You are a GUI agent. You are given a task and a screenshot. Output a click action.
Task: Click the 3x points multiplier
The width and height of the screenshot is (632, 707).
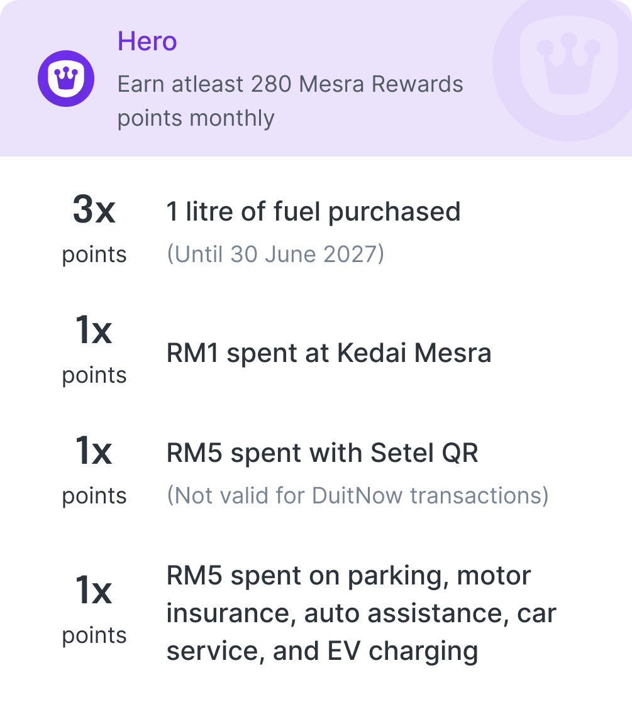click(94, 209)
